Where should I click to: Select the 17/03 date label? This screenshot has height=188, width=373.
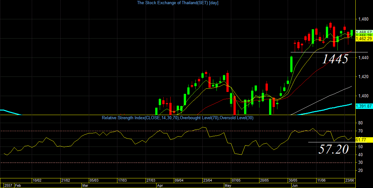click(x=122, y=180)
